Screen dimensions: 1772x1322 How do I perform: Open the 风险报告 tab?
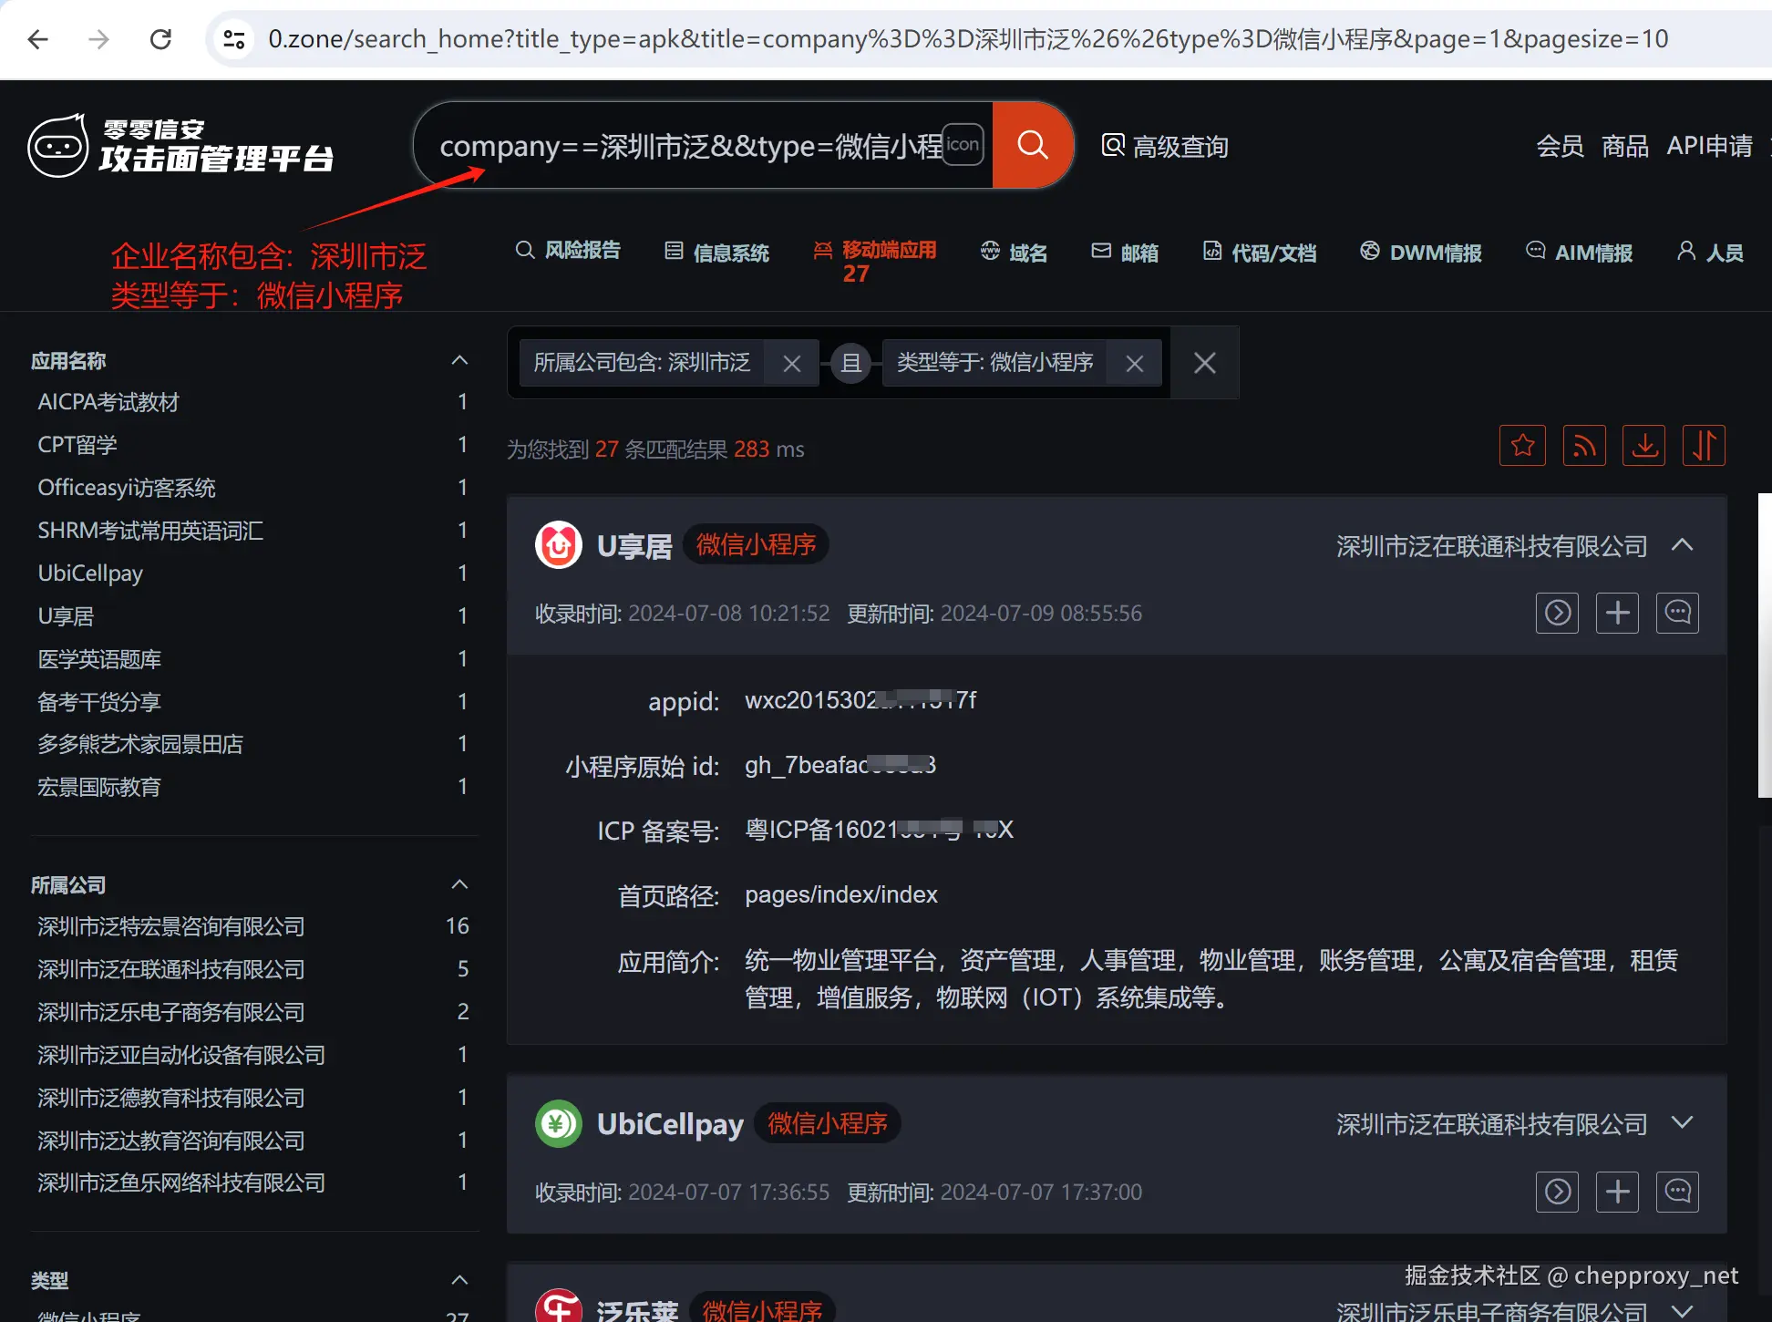(568, 250)
